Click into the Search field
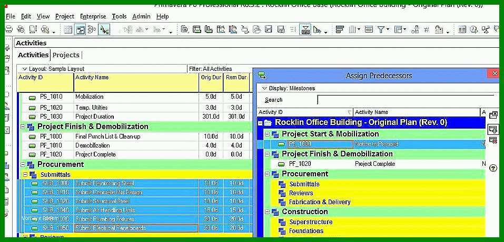504x242 pixels. coord(406,100)
